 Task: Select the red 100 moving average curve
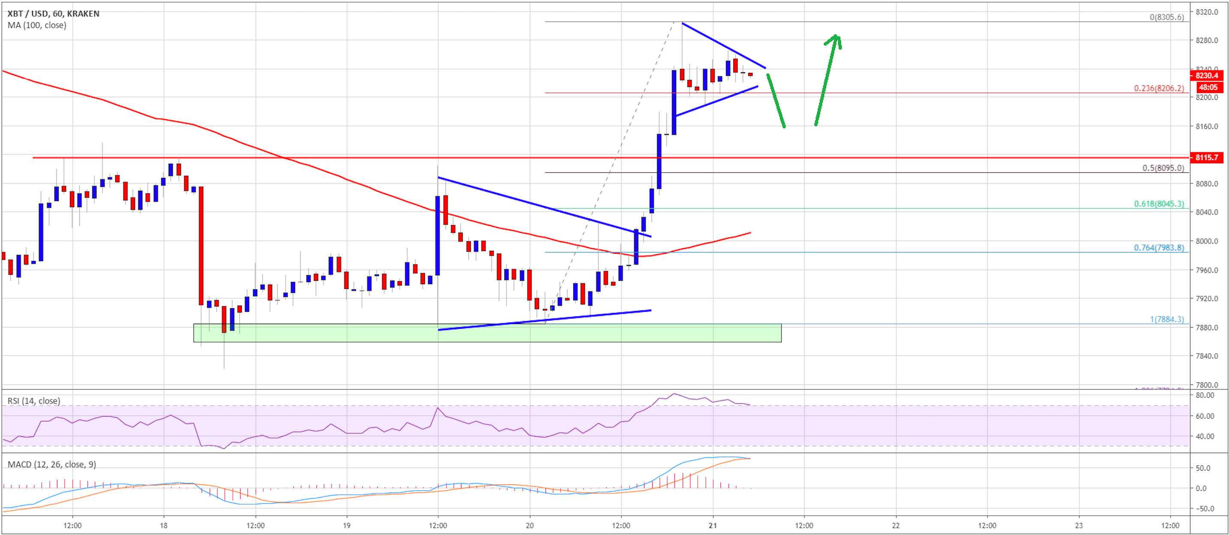[x=377, y=191]
